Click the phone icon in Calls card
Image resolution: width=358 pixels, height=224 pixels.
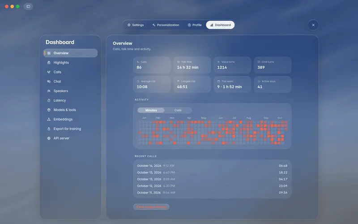(x=138, y=62)
